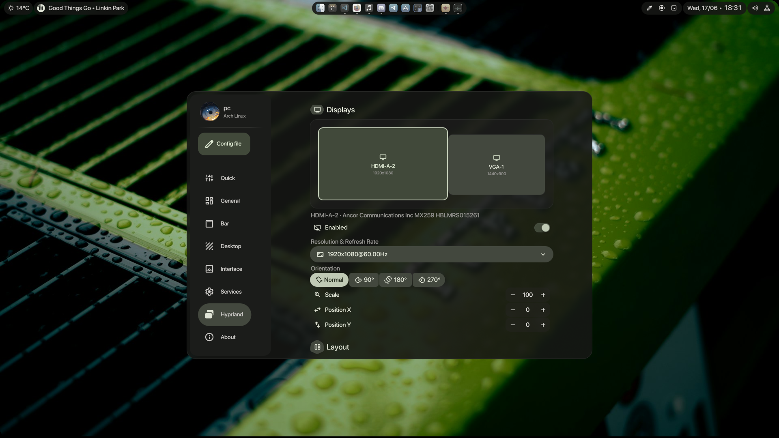Screen dimensions: 779x438
Task: Decrease the Position X value
Action: [513, 310]
